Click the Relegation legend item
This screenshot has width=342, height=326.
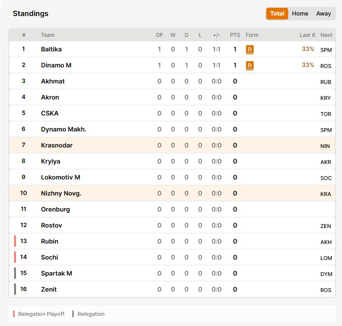click(x=88, y=314)
